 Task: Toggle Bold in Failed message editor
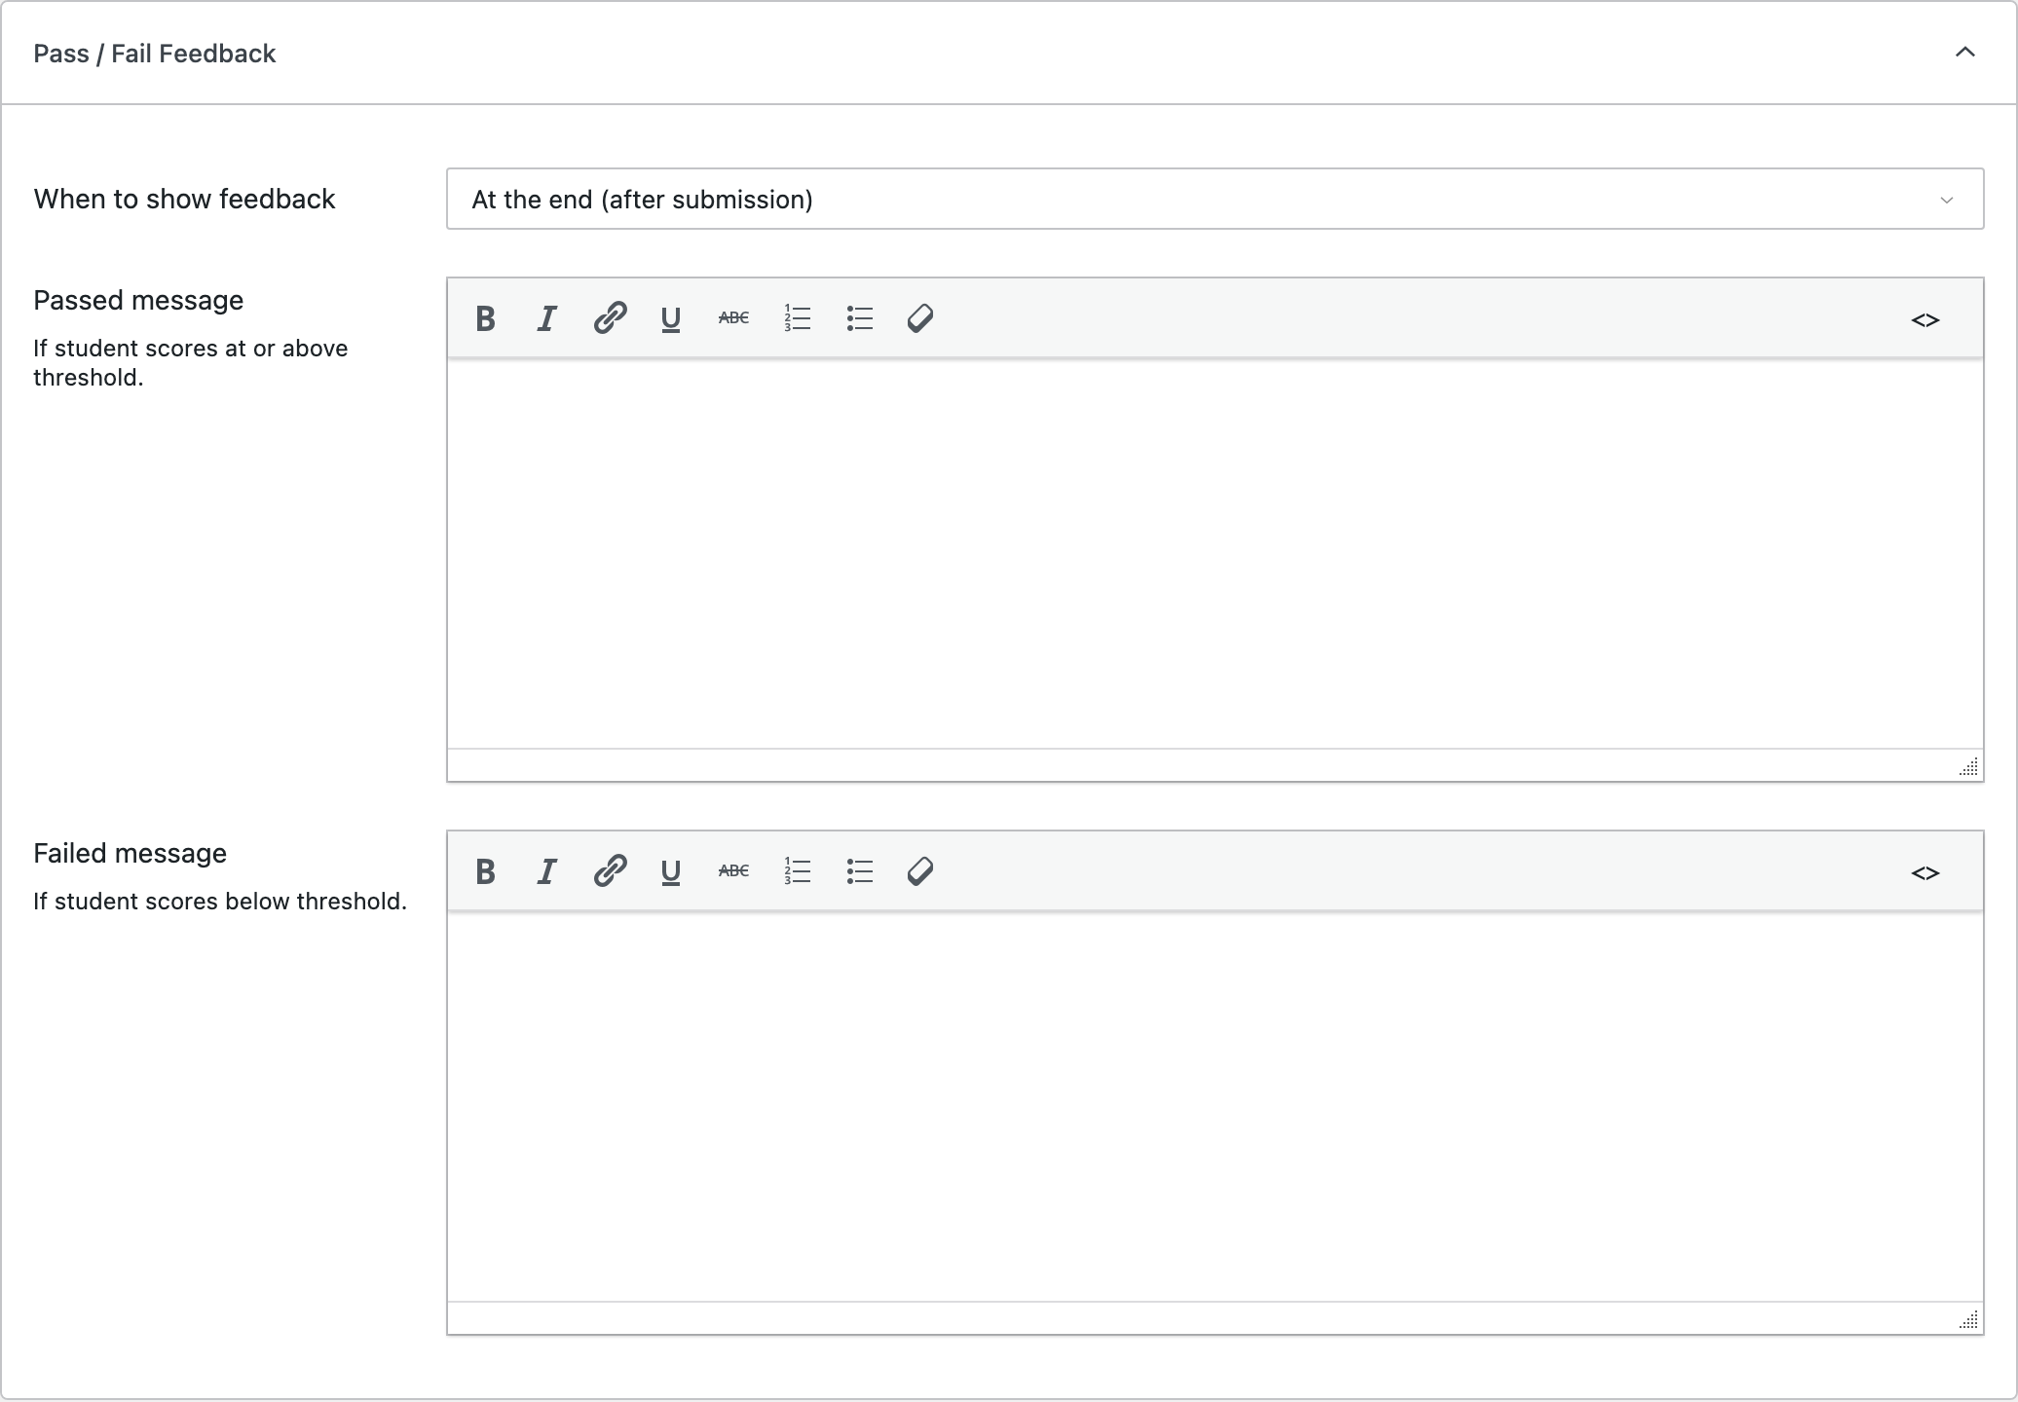(485, 871)
